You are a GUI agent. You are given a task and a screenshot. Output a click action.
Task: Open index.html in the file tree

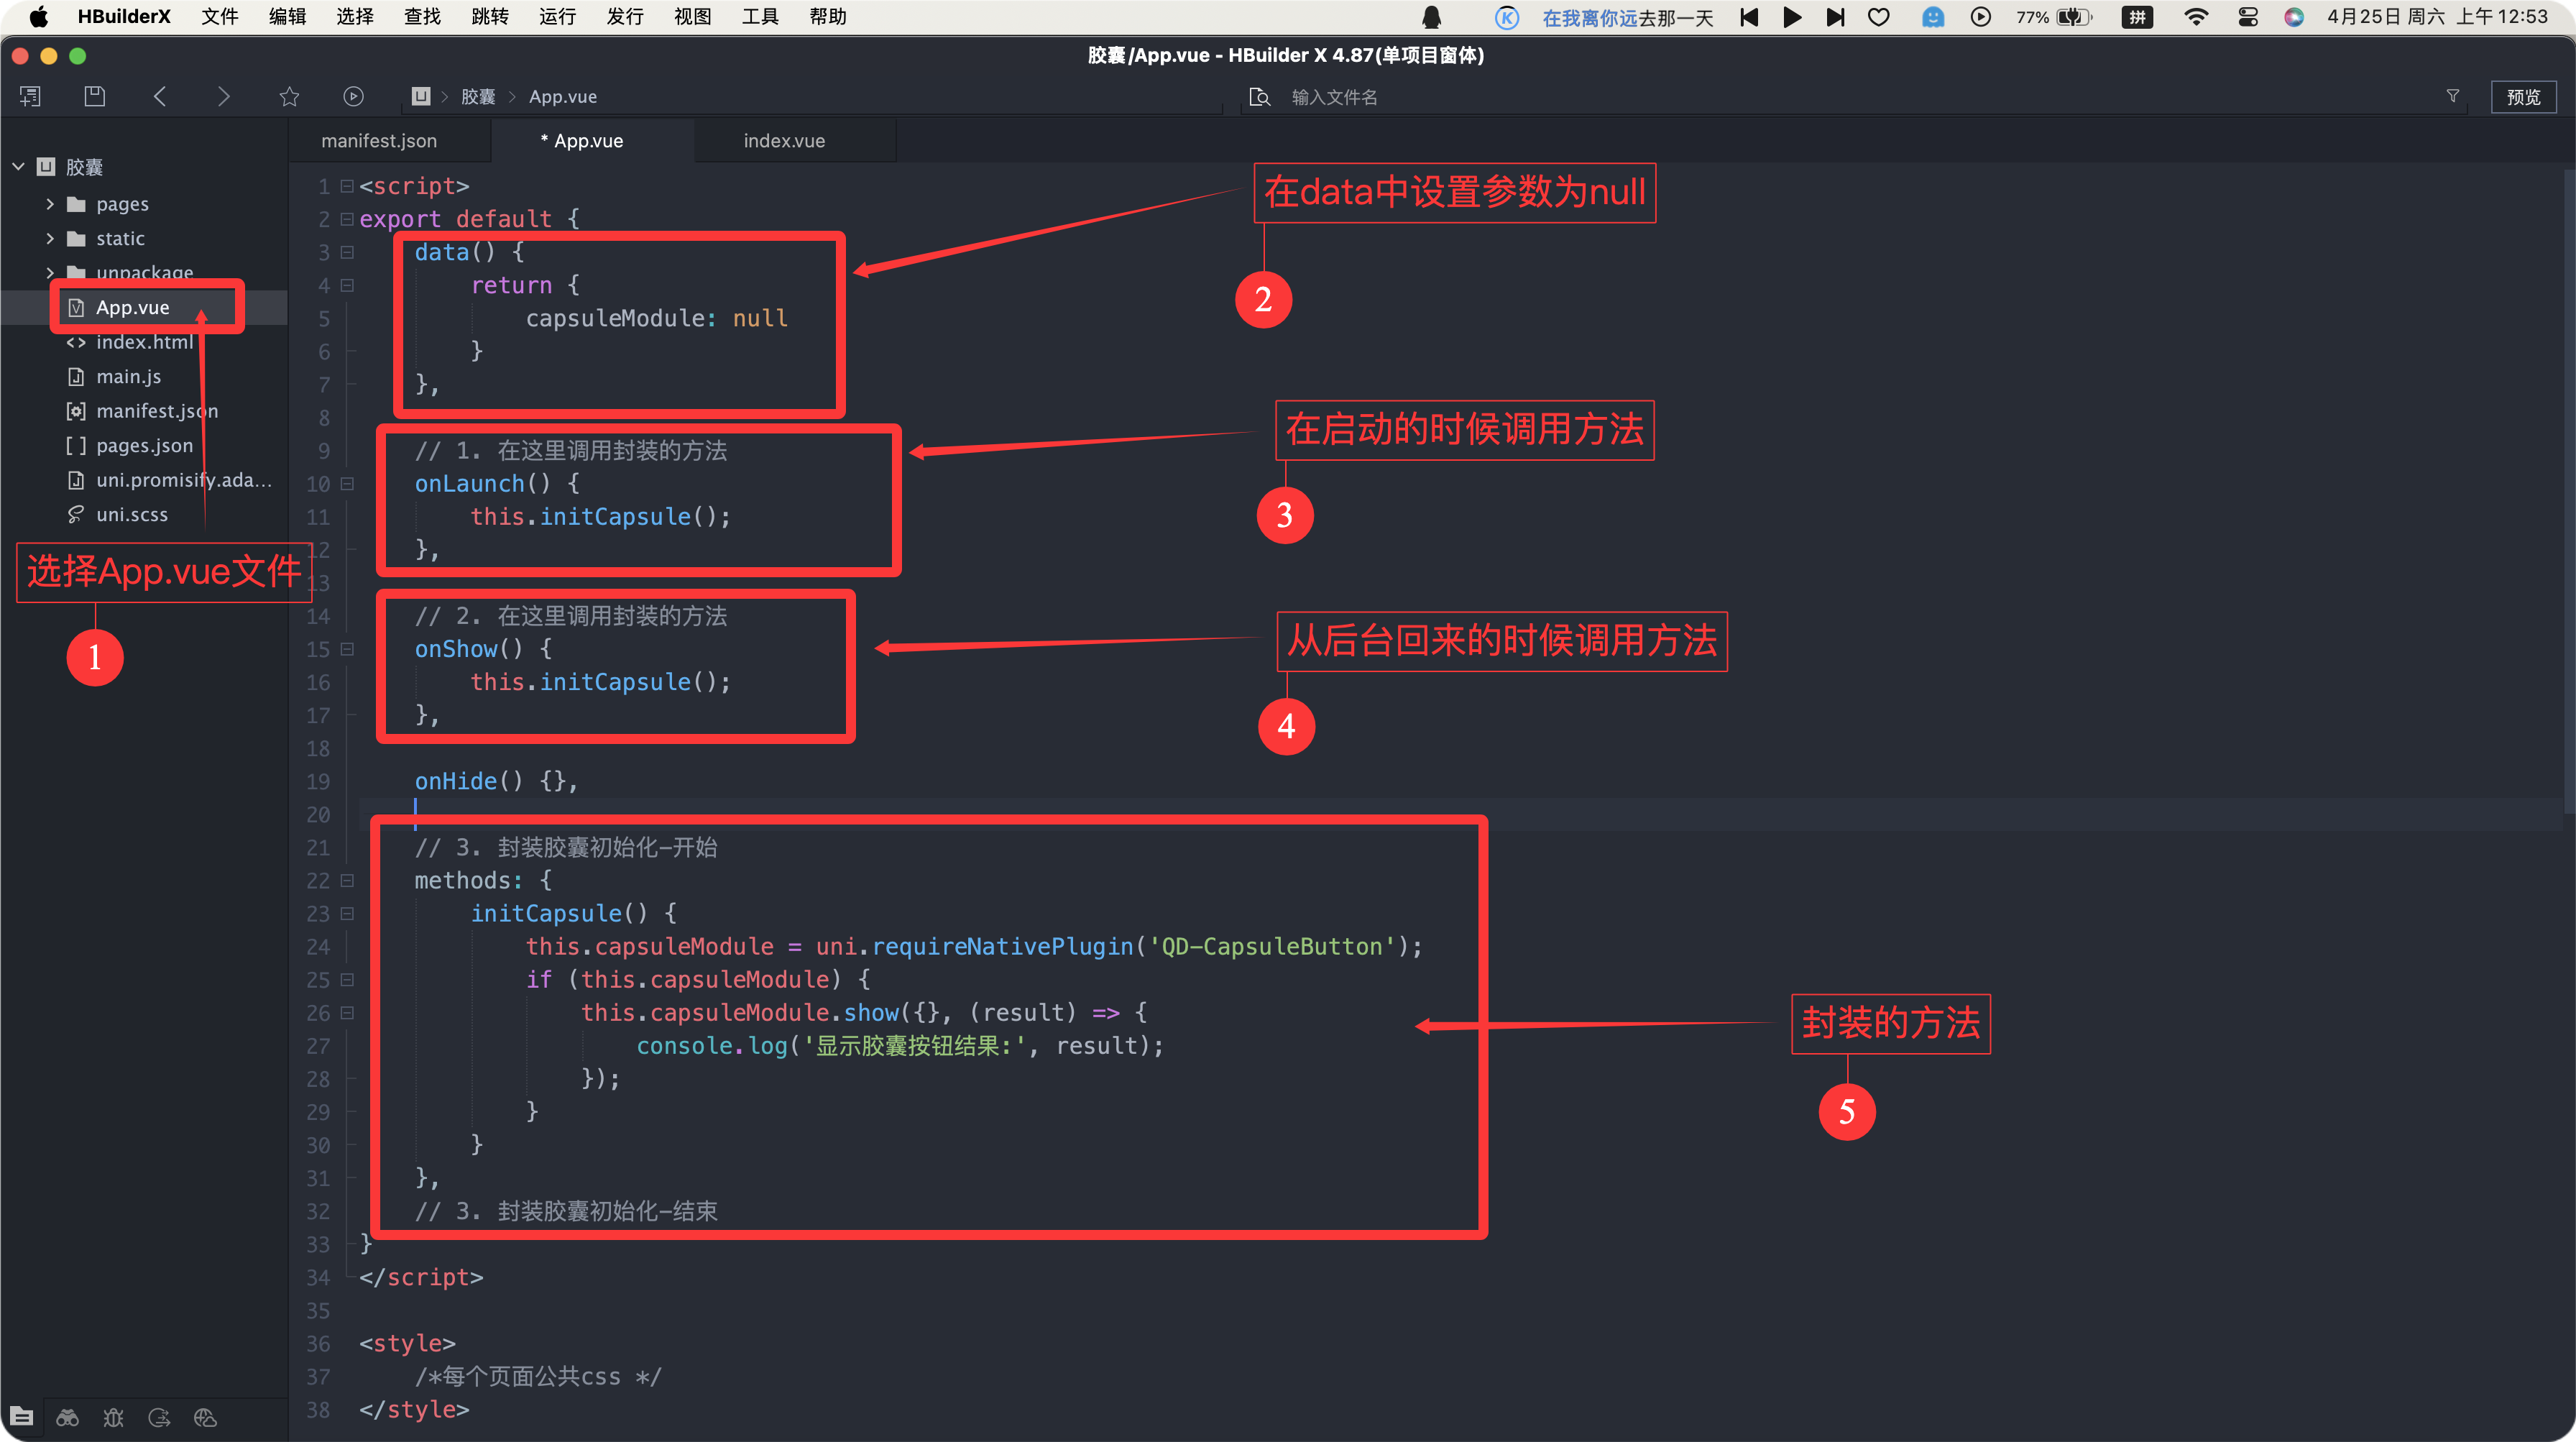[145, 342]
